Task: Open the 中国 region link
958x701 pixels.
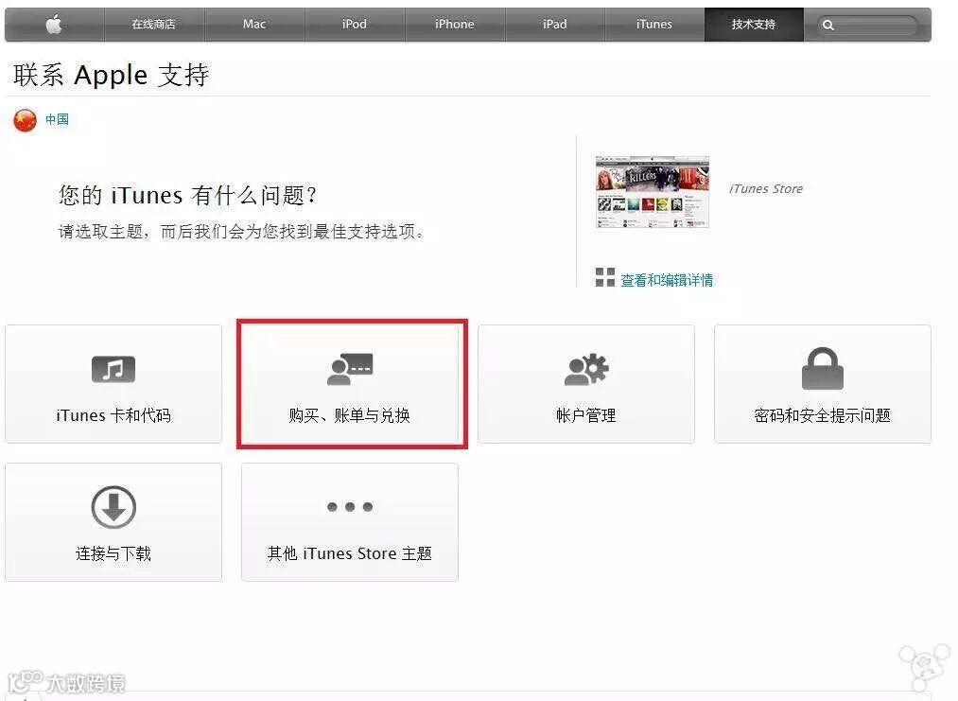Action: [x=58, y=119]
